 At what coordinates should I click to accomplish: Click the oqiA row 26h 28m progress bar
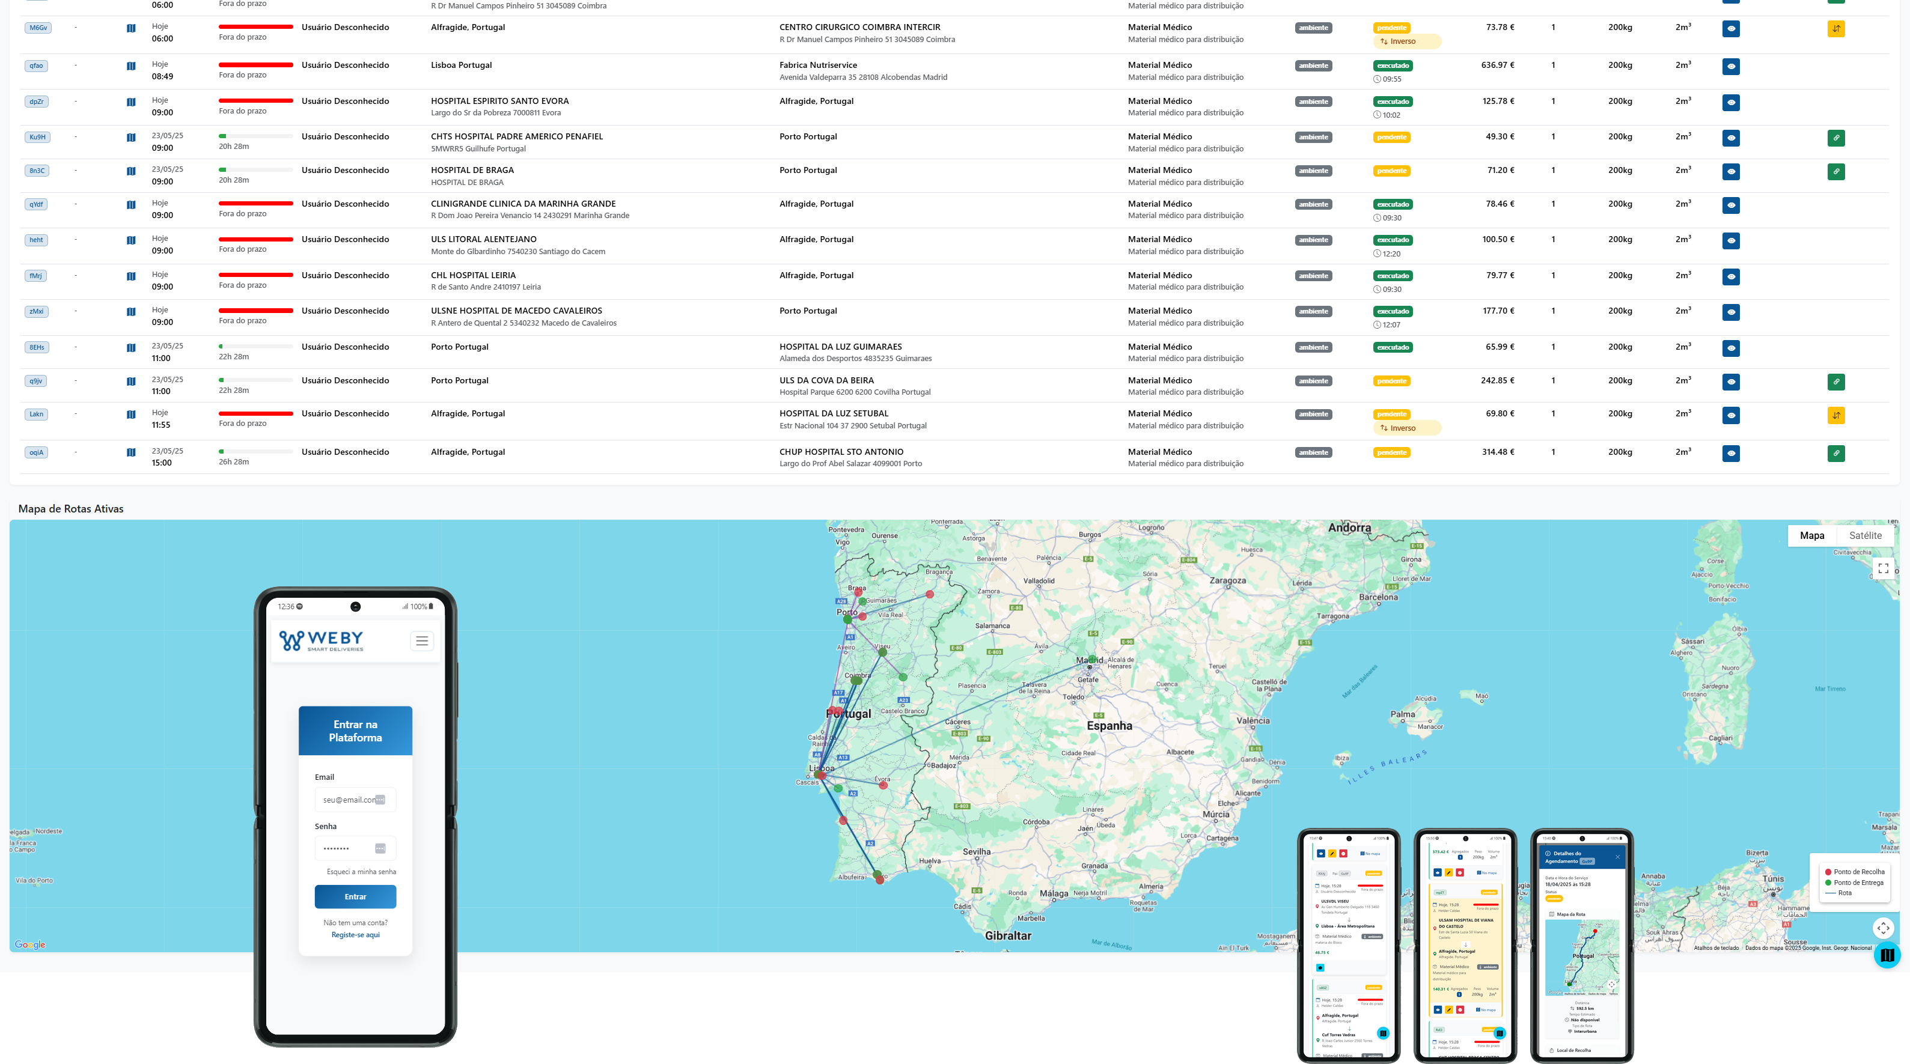tap(256, 452)
